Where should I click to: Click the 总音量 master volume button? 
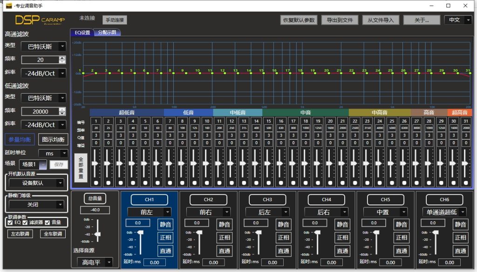point(95,199)
